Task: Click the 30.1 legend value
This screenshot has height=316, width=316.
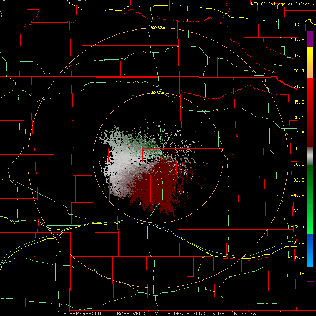Action: pos(299,118)
